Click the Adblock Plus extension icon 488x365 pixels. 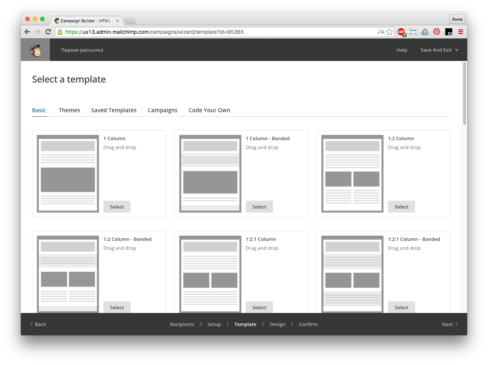click(401, 32)
